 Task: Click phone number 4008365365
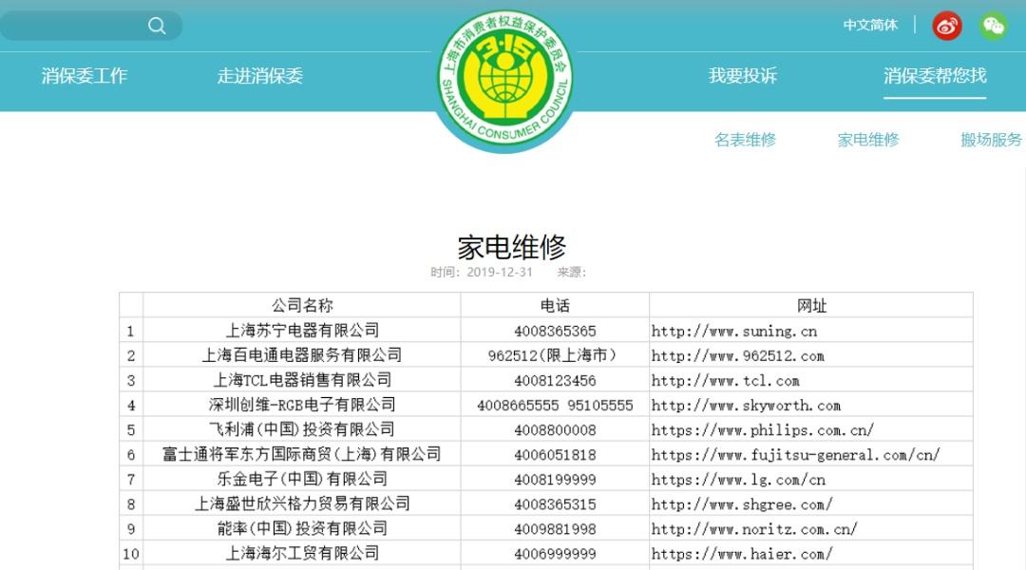coord(555,332)
